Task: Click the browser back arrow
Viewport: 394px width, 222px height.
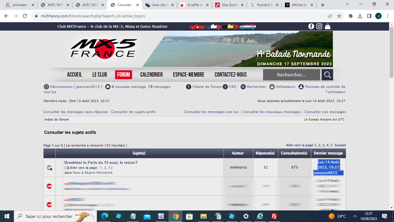Action: coord(6,16)
